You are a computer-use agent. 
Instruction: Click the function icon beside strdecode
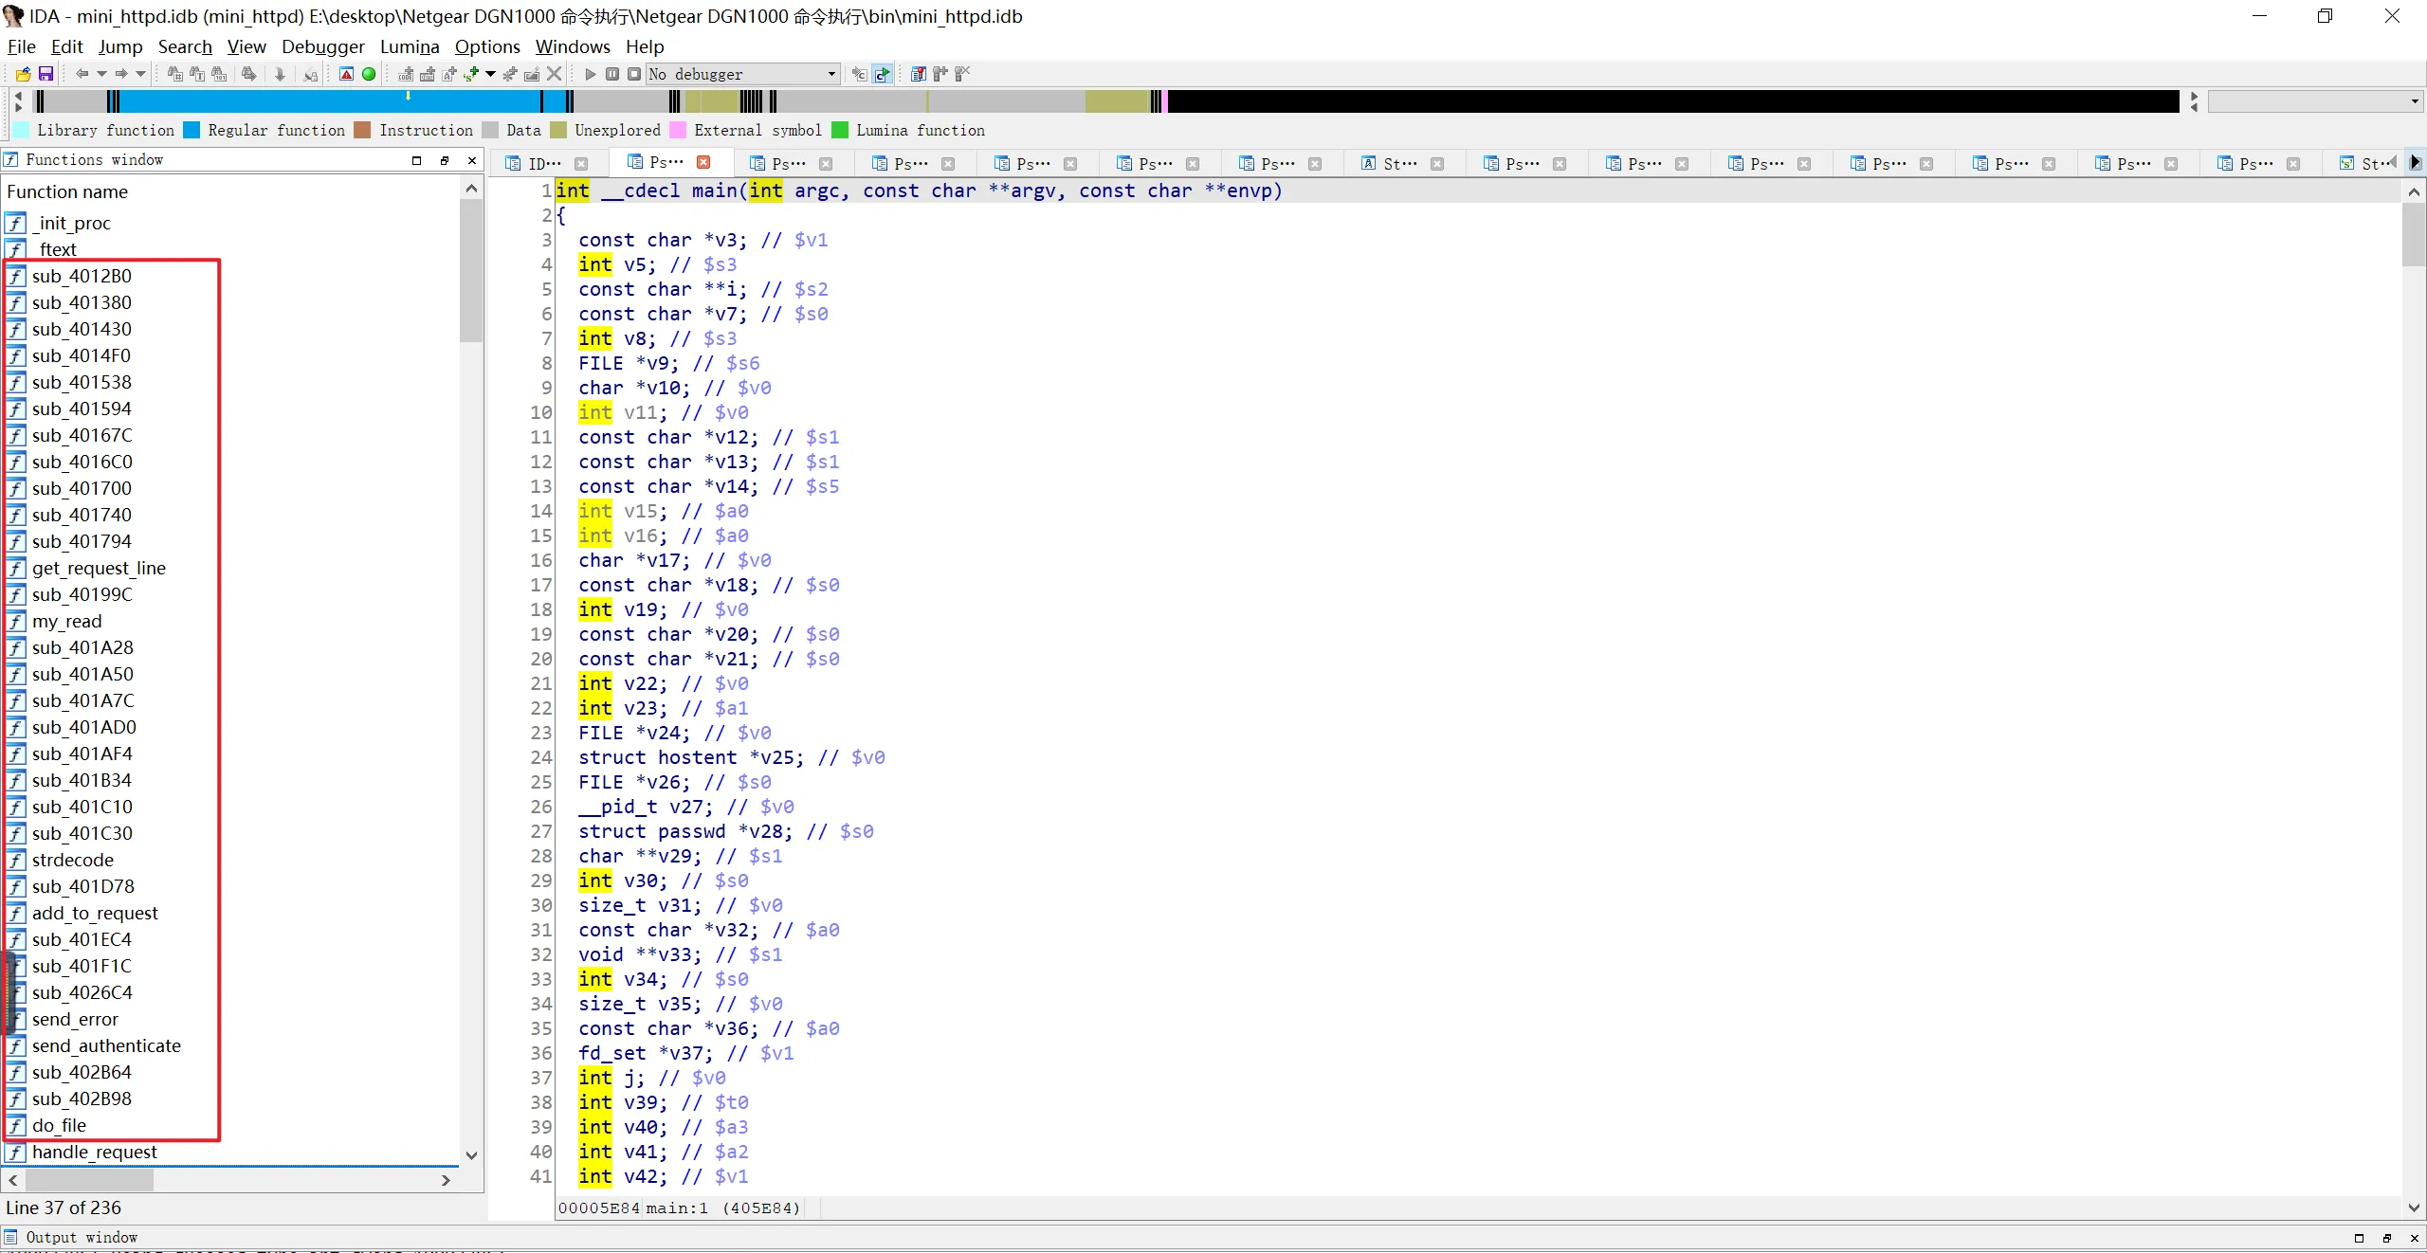[x=16, y=860]
